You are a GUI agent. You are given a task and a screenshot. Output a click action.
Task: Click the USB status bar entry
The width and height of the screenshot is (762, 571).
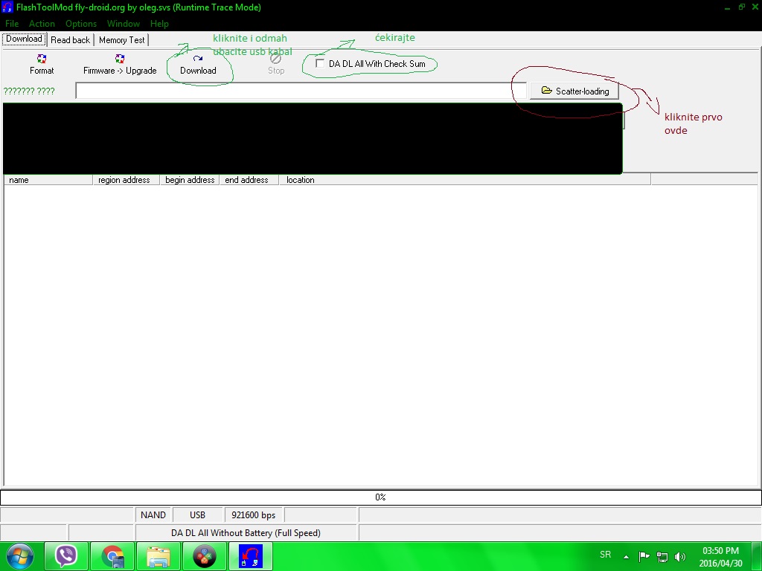197,515
